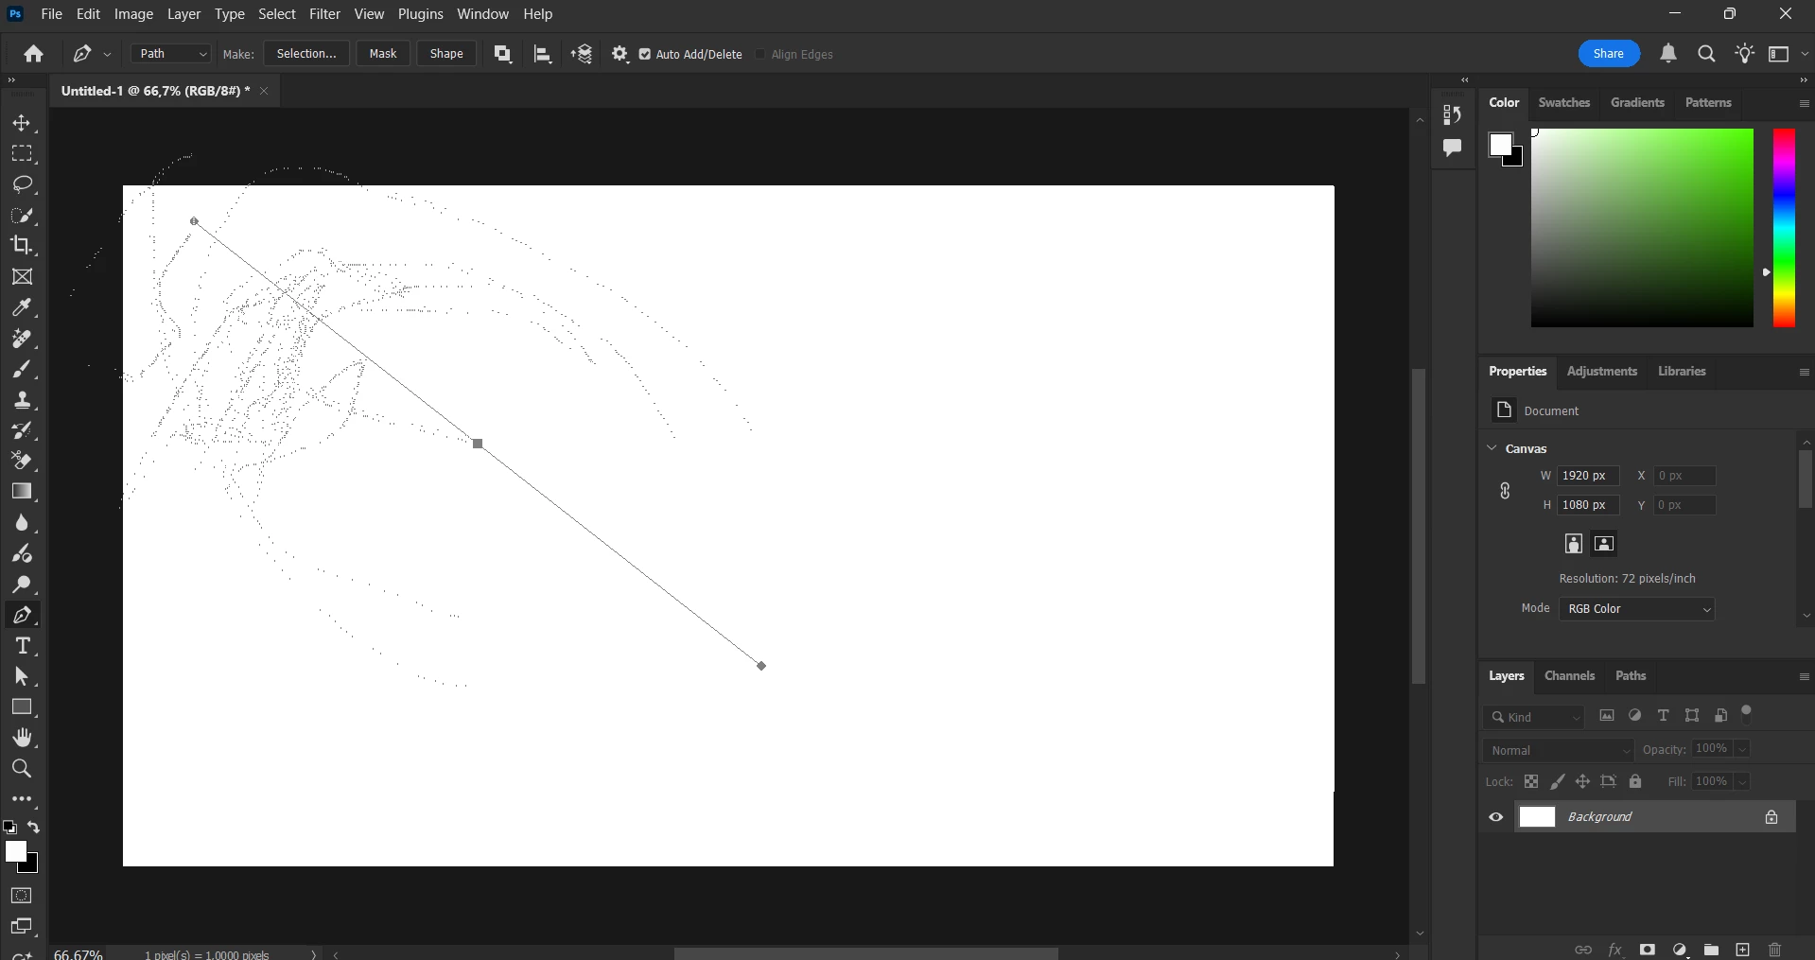The width and height of the screenshot is (1815, 960).
Task: Delete layer with trash icon
Action: click(x=1774, y=950)
